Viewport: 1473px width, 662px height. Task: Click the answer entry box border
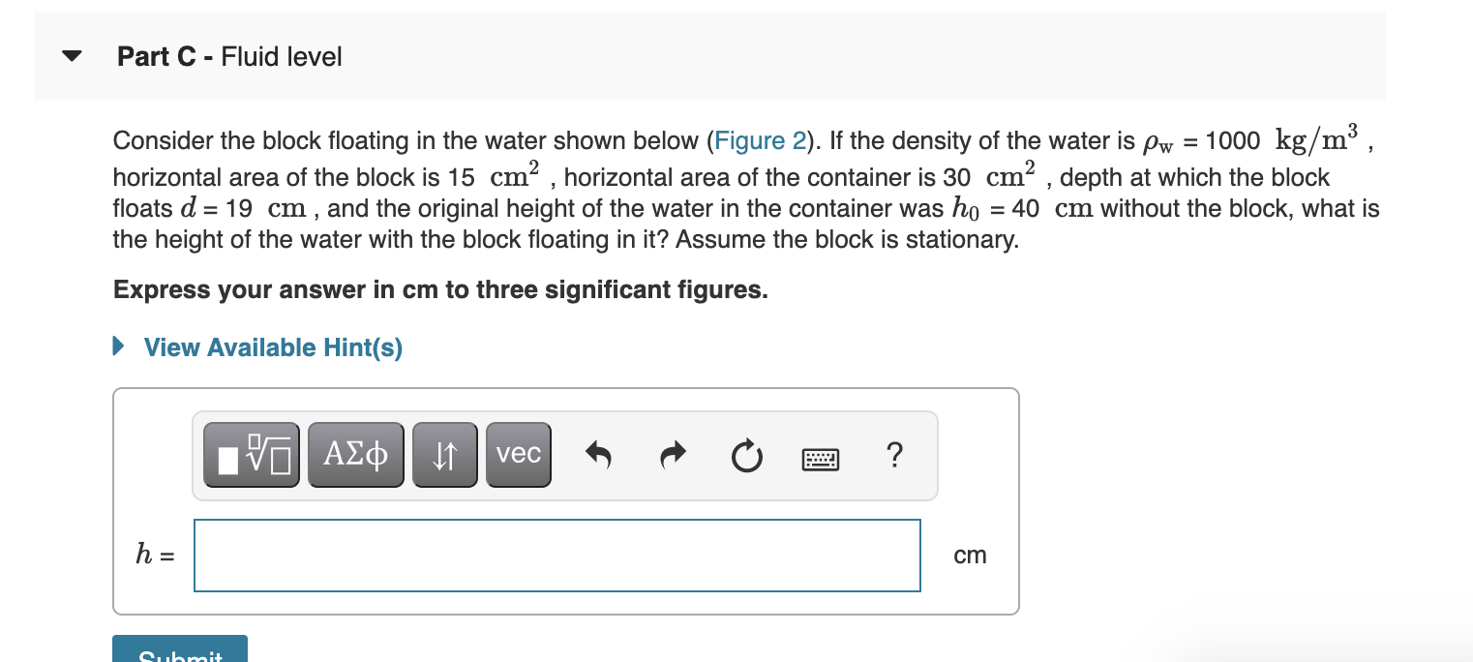tap(556, 523)
